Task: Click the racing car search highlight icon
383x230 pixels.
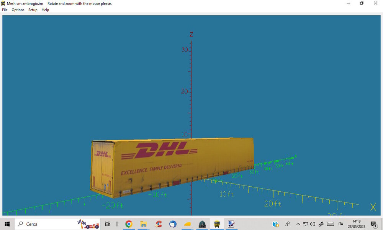Action: 88,224
